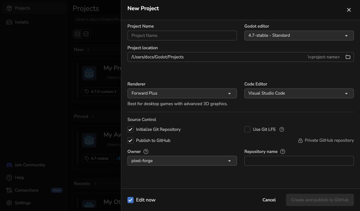This screenshot has height=211, width=360.
Task: Click the Repository name input field
Action: pyautogui.click(x=299, y=161)
